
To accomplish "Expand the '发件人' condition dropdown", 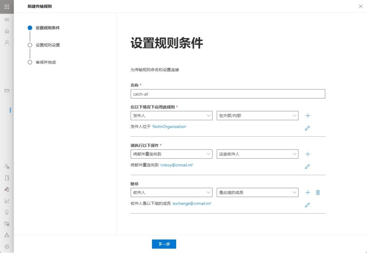I will (x=171, y=116).
